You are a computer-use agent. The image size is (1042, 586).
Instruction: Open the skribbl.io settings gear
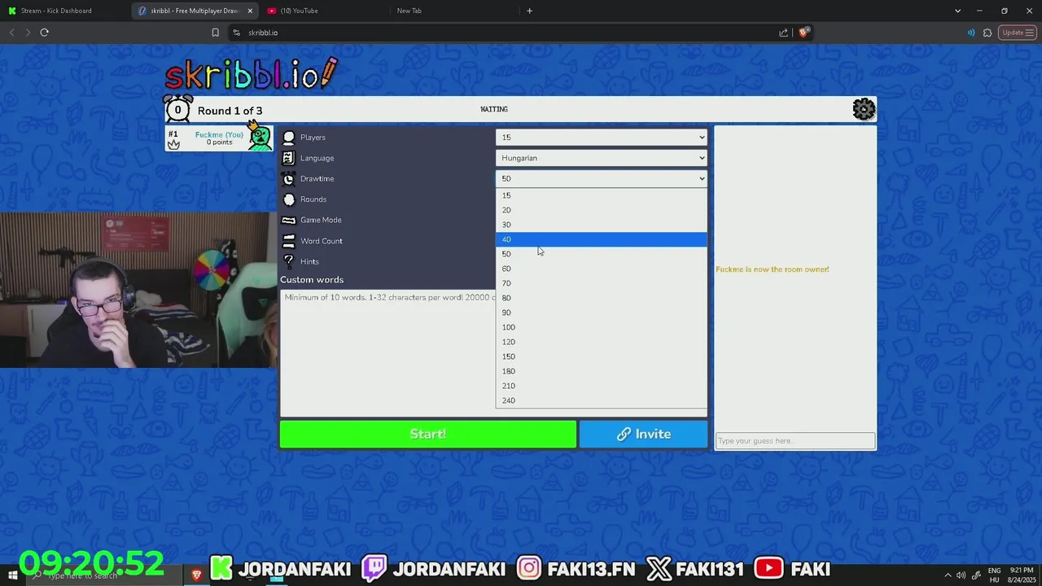(x=864, y=109)
